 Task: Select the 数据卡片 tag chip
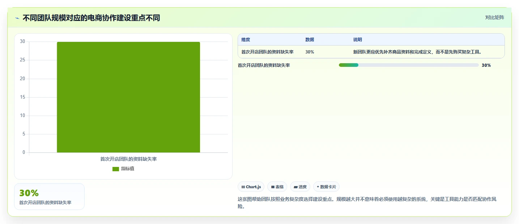point(326,187)
